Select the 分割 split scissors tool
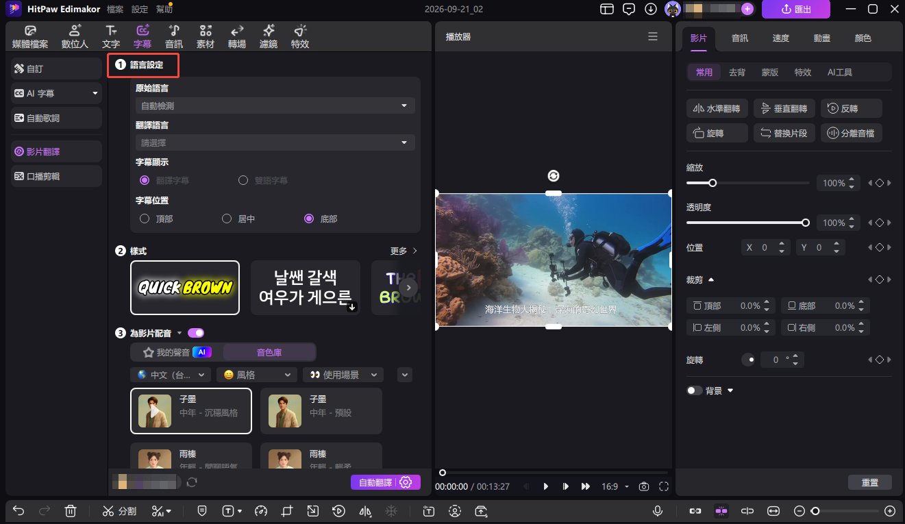 [119, 510]
